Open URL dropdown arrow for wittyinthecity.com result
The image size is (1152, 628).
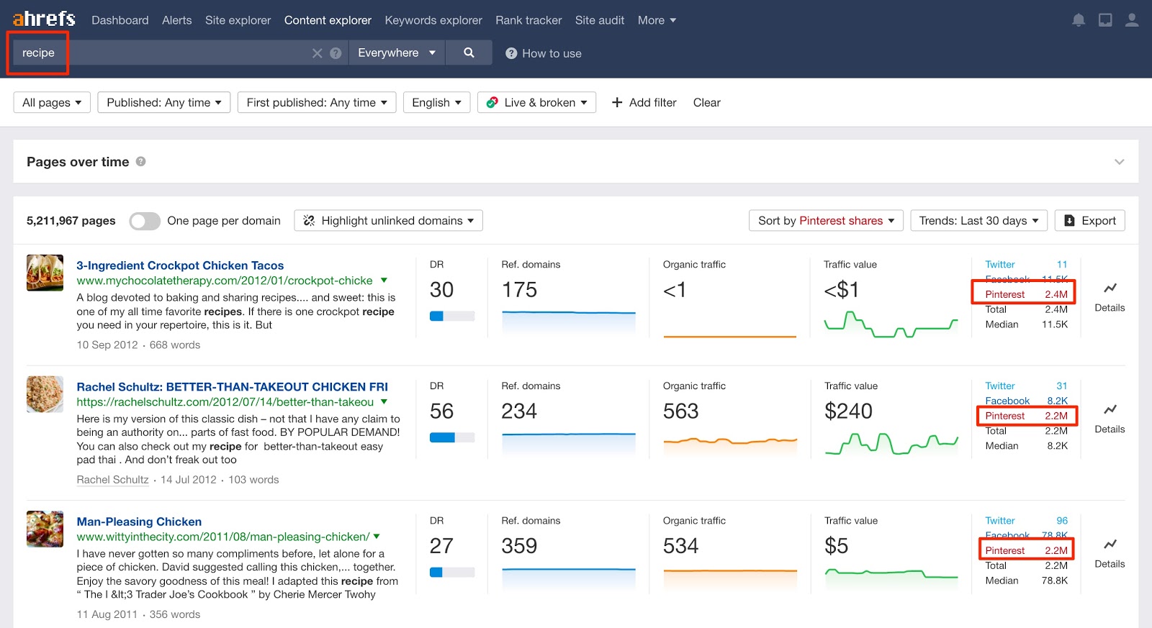(377, 537)
